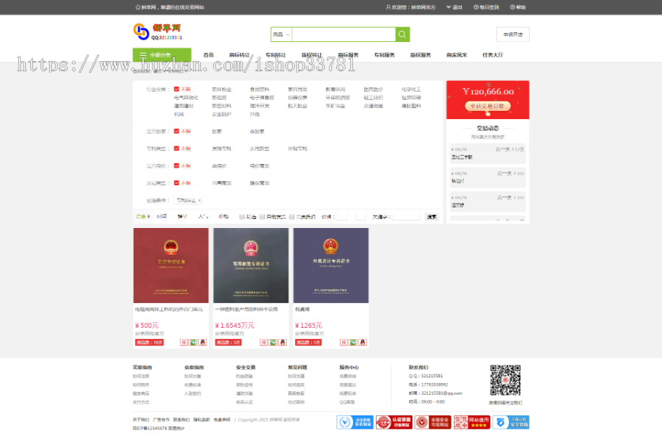Toggle 不限 checkbox in 交易类型 row
662x436 pixels.
(x=177, y=183)
